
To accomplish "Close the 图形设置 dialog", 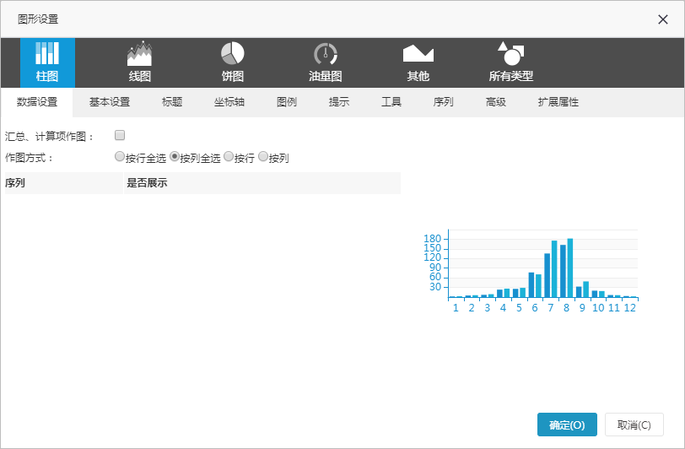I will [x=663, y=19].
